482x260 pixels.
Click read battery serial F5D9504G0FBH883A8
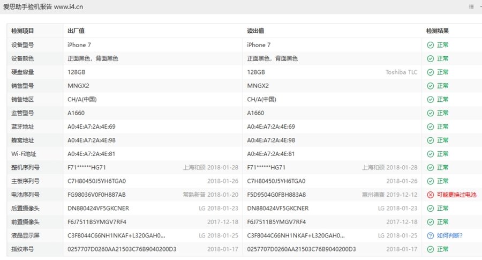pos(276,195)
